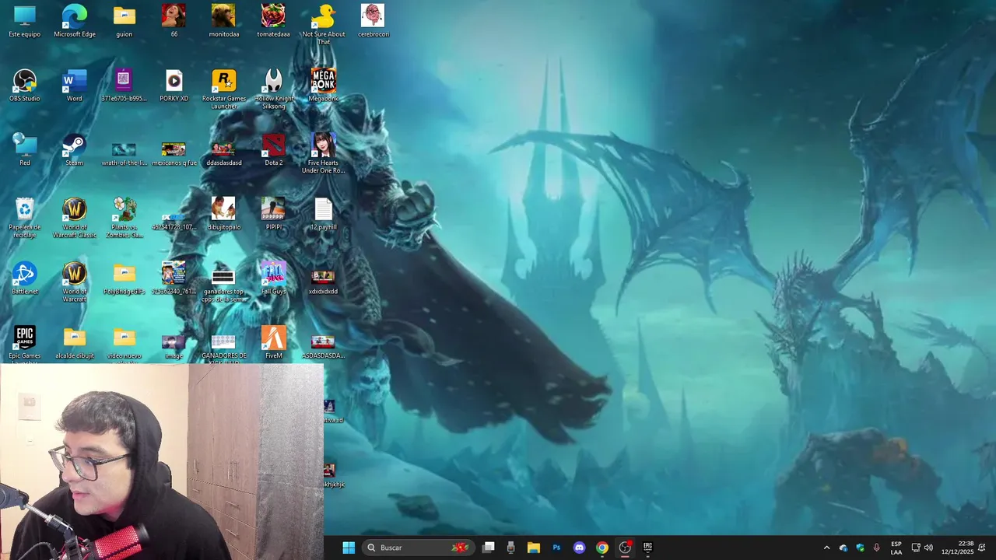Launch World of Warcraft (non-Classic) shortcut
The image size is (996, 560).
tap(75, 282)
